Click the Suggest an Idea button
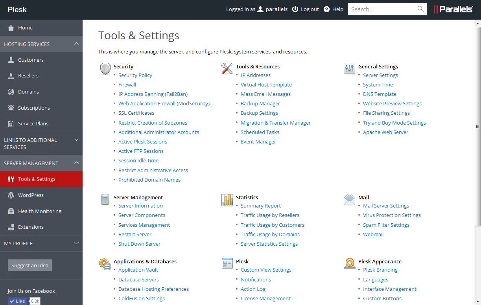Screen dimensions: 481x305 (30, 265)
